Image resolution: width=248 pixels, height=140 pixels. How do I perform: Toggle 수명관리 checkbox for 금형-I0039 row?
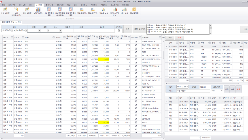tap(136, 42)
